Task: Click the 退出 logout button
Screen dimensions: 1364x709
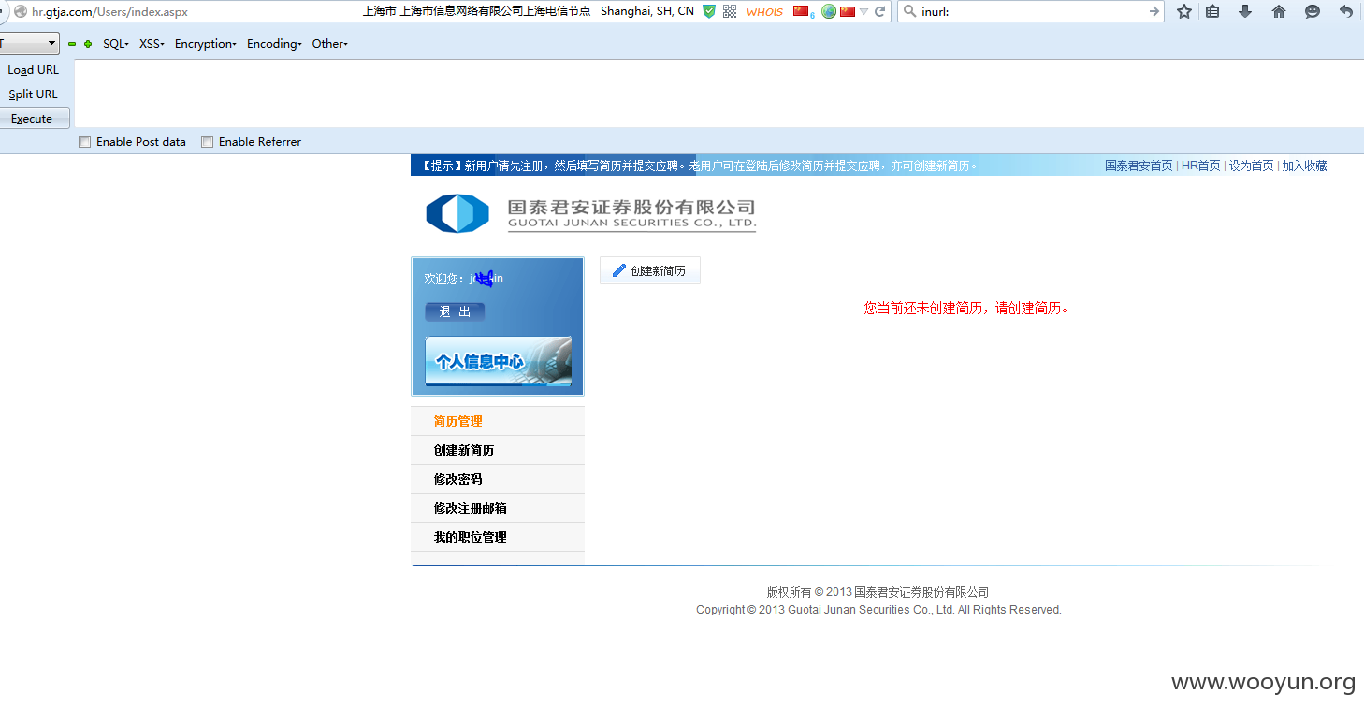Action: pos(455,312)
